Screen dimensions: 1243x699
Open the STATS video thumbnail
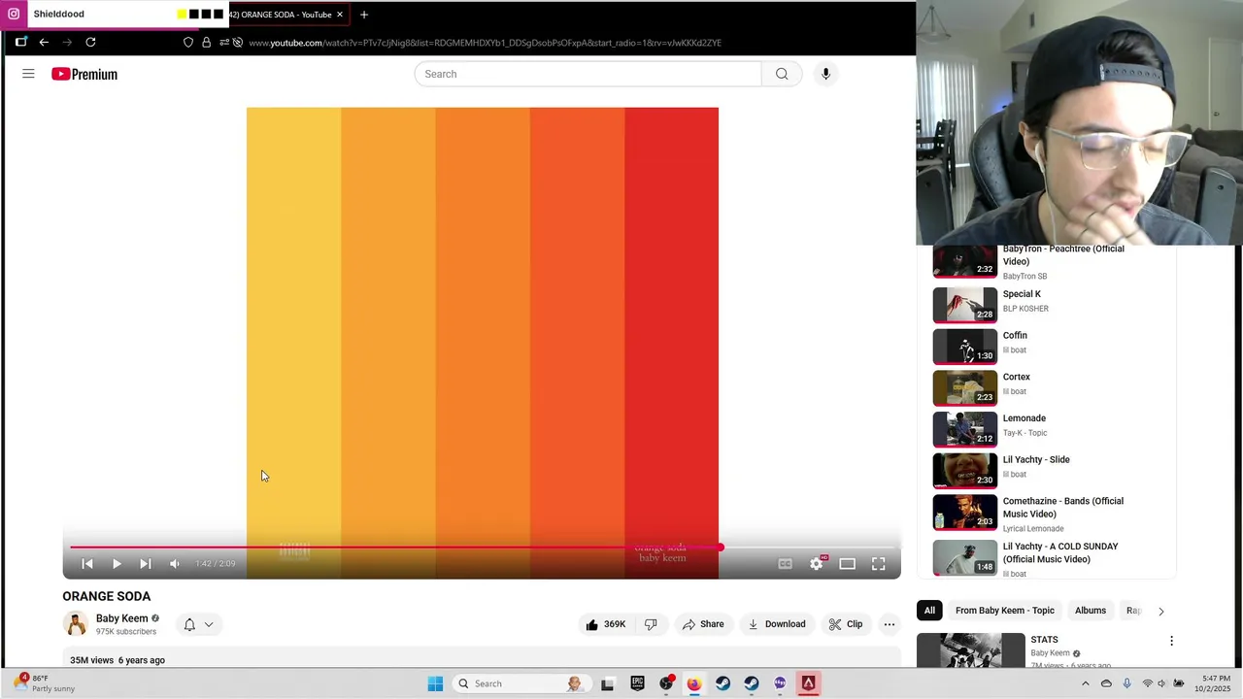click(x=970, y=649)
